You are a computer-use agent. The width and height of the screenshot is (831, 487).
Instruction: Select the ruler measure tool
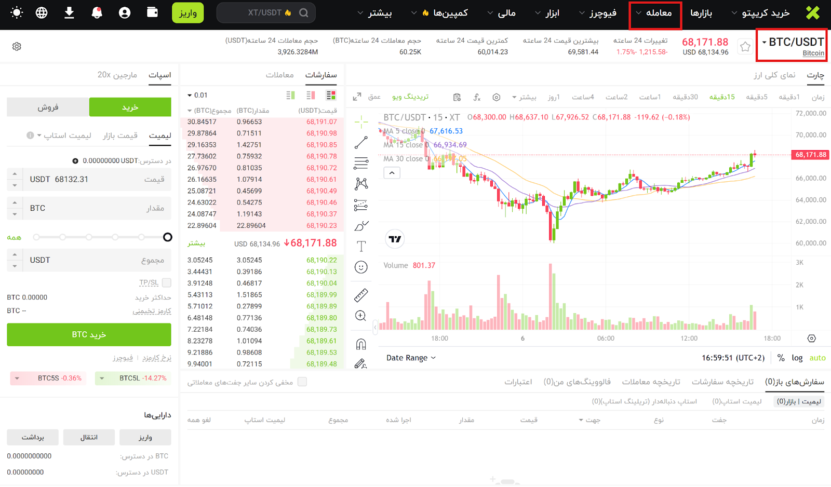point(361,295)
